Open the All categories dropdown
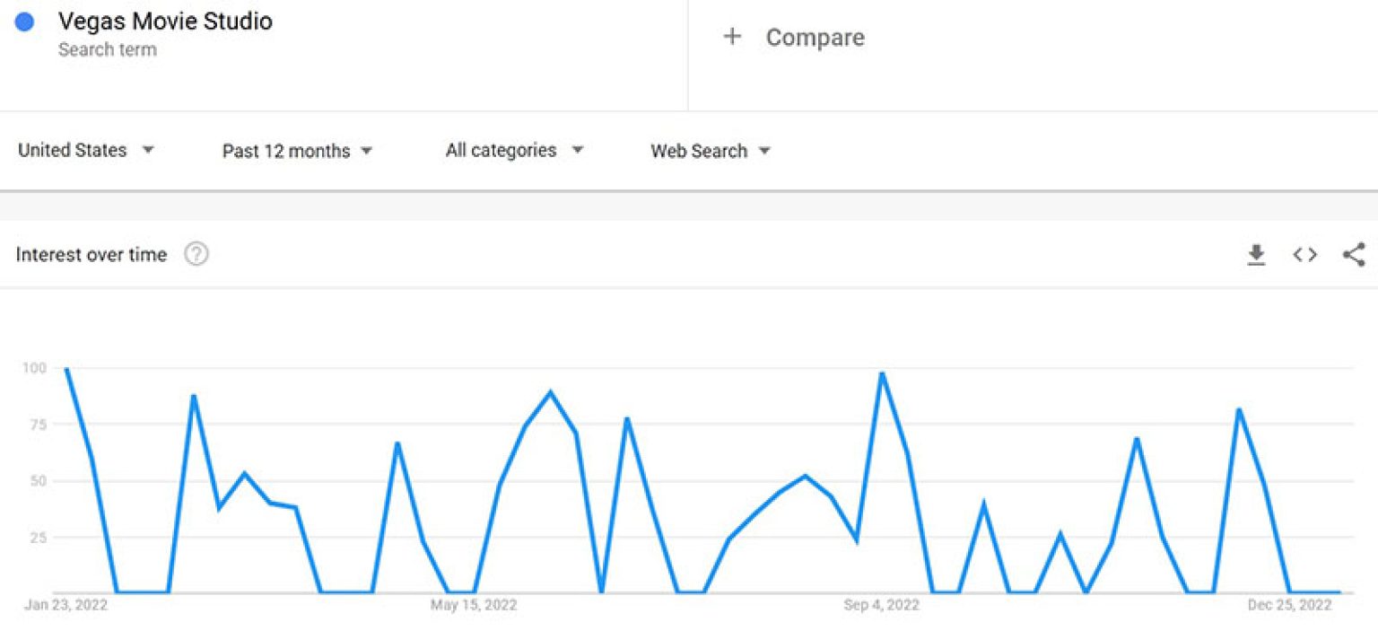 coord(514,151)
